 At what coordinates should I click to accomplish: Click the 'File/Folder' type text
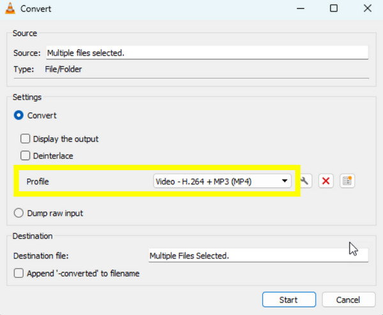coord(63,70)
